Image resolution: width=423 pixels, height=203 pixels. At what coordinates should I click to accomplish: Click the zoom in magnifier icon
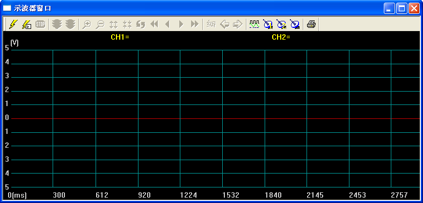coord(86,24)
